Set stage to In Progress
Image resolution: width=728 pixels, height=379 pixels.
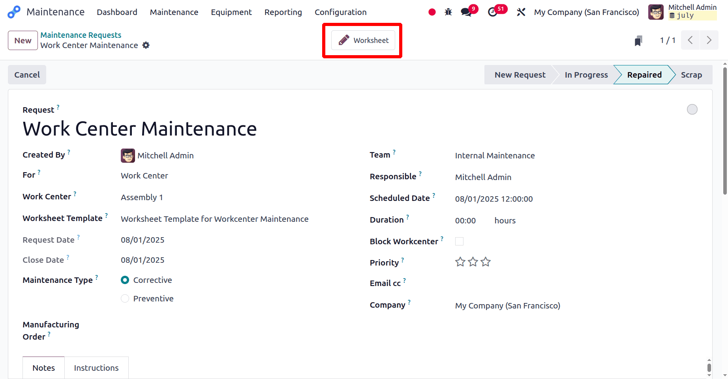coord(586,75)
